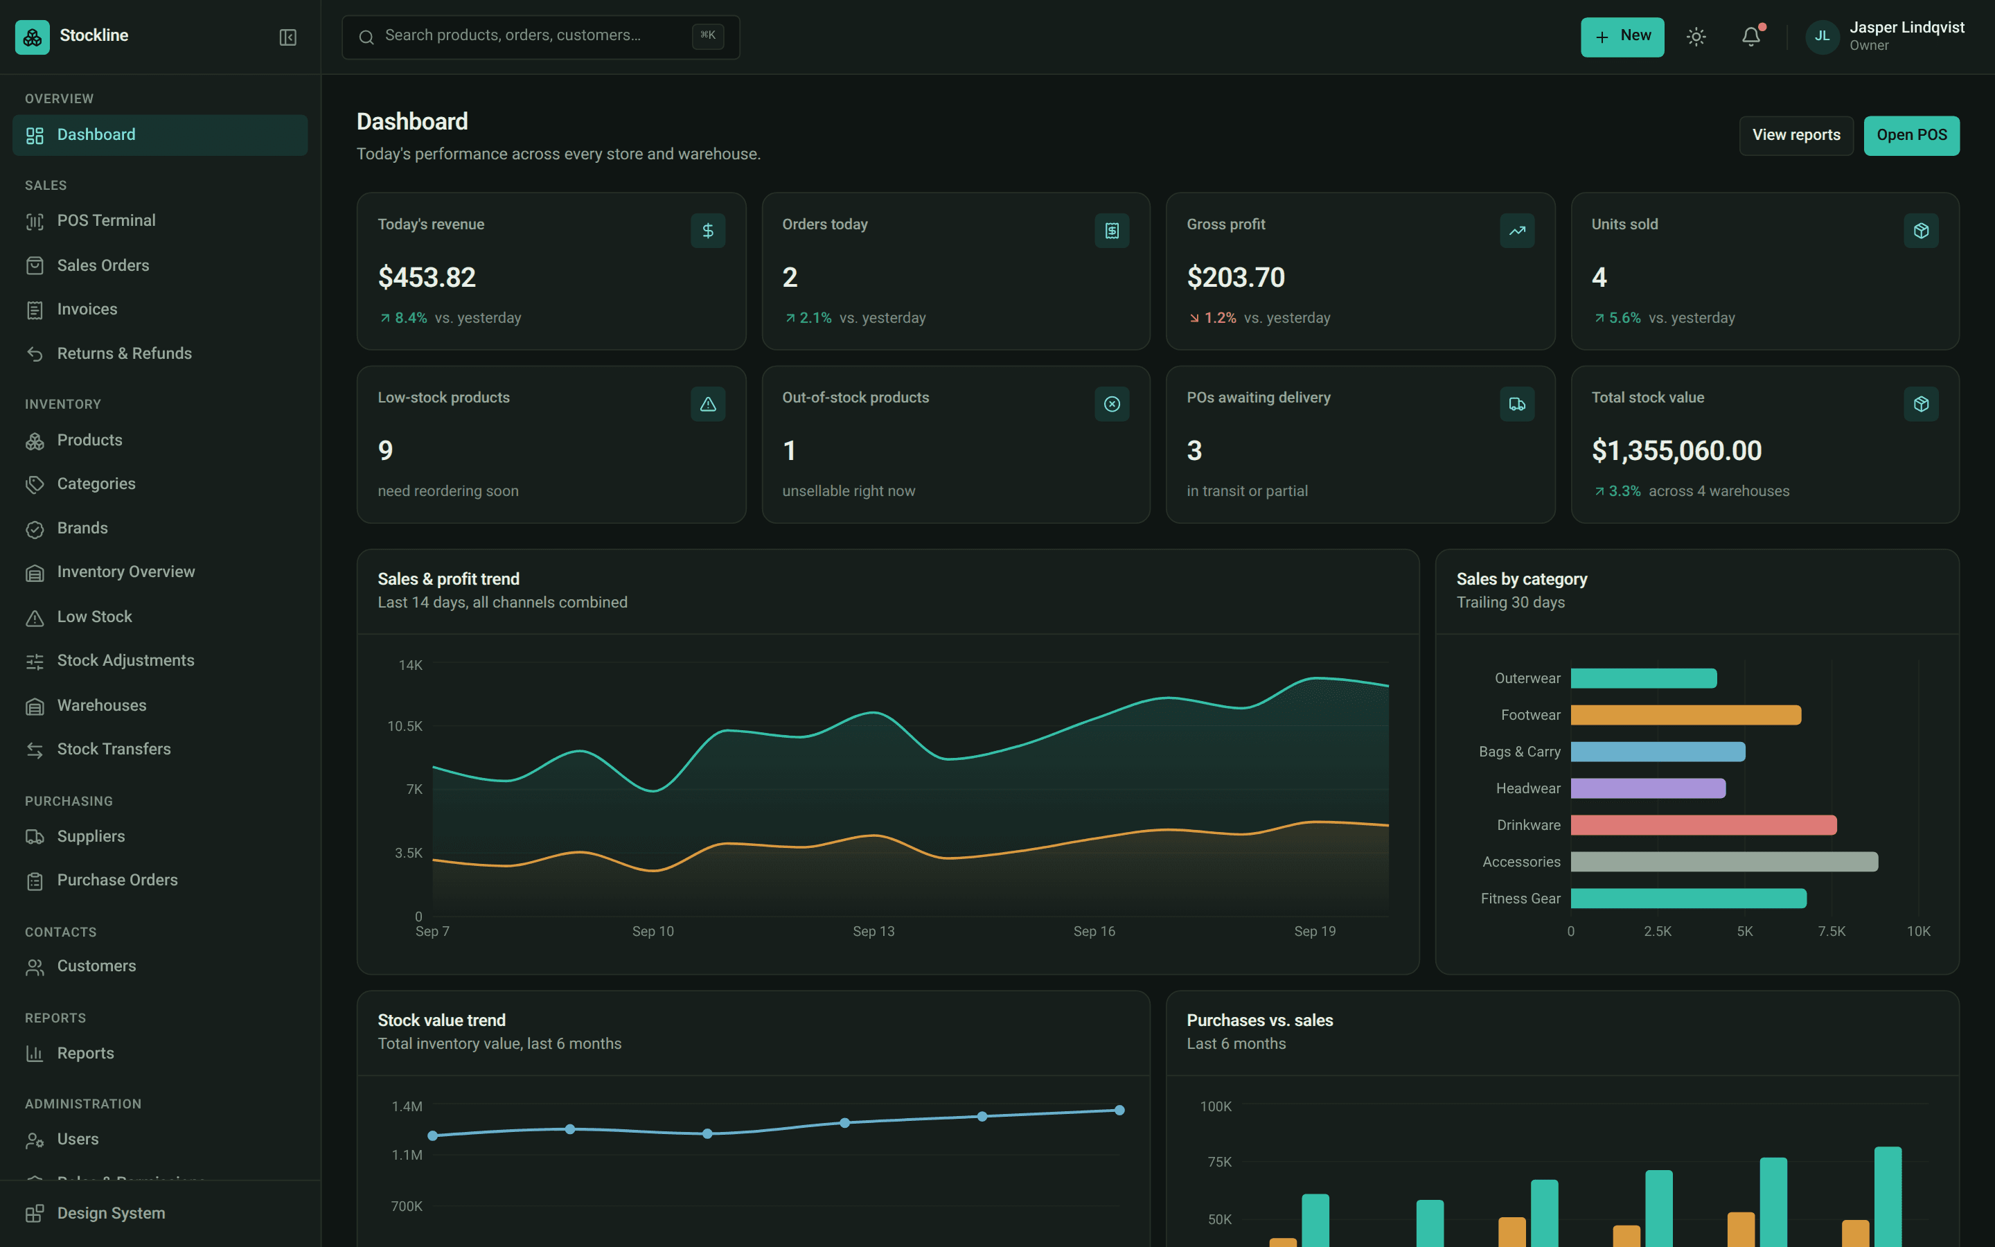Image resolution: width=1995 pixels, height=1247 pixels.
Task: Open Customers in Contacts
Action: pyautogui.click(x=160, y=966)
